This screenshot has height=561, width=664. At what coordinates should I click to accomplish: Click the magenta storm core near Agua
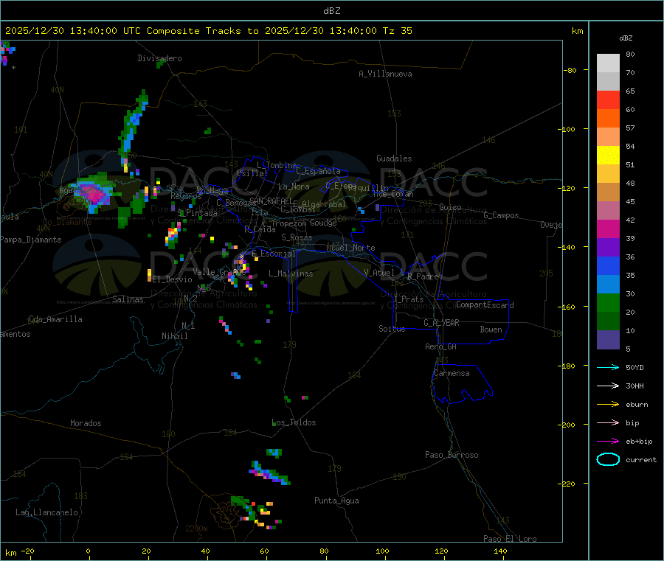click(94, 193)
